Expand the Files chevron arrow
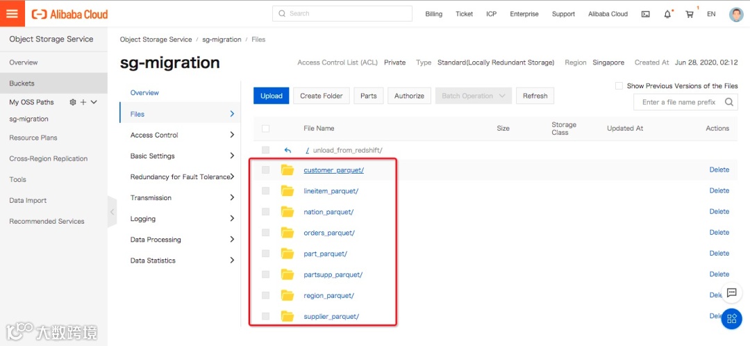 click(232, 114)
